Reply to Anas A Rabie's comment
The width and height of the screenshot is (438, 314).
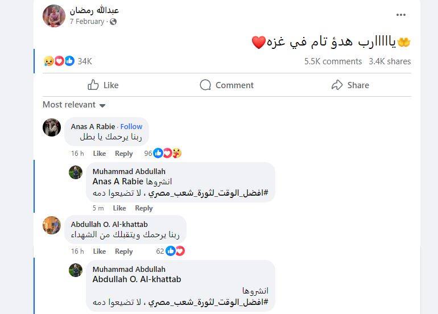[x=123, y=154]
